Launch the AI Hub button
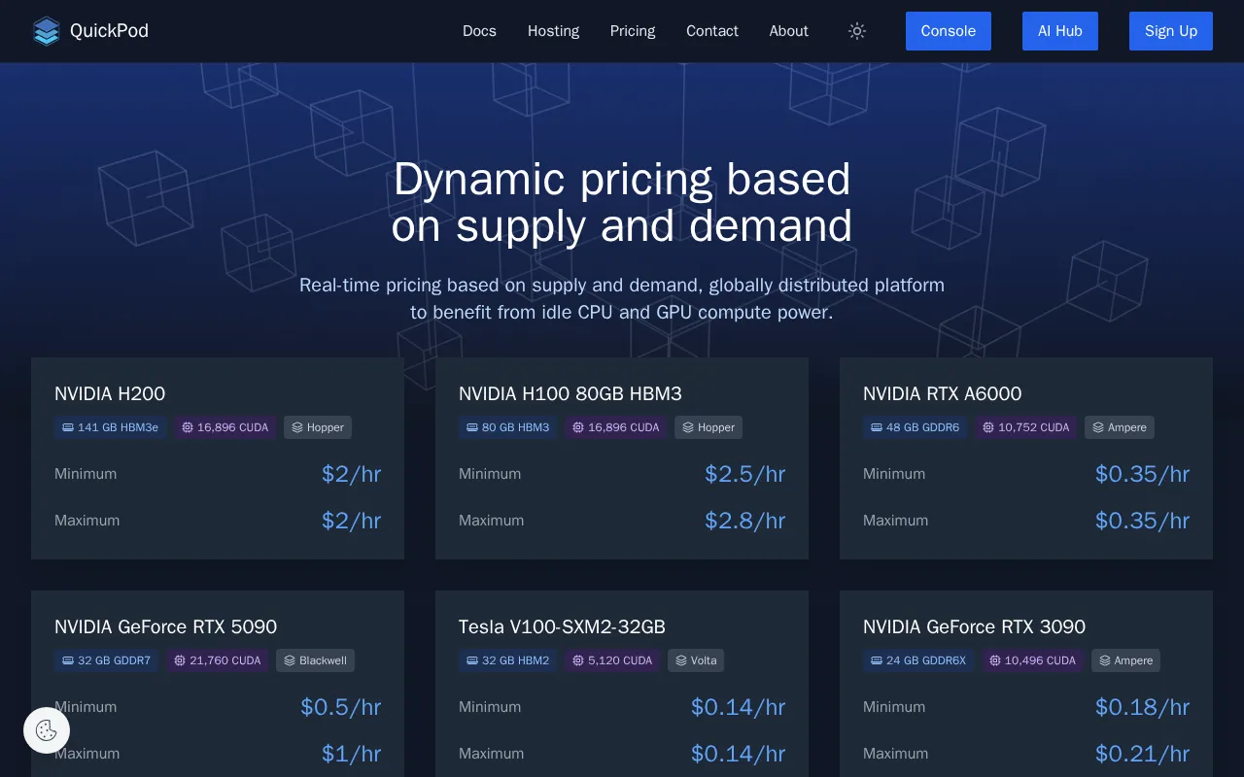Screen dimensions: 1244x777 pos(1060,31)
